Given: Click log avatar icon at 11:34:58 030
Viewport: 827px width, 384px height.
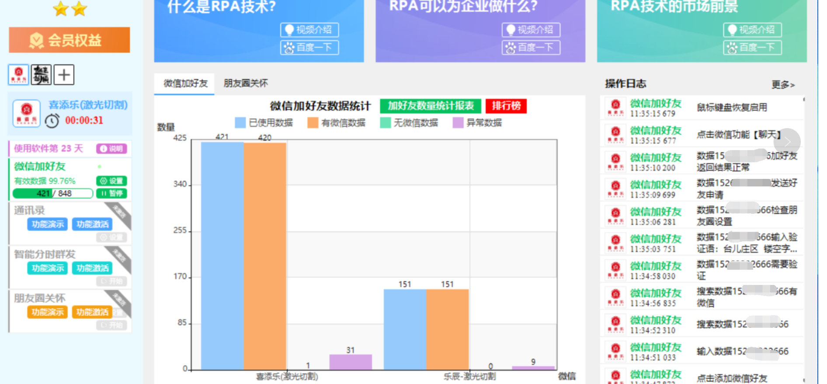Looking at the screenshot, I should [x=615, y=270].
